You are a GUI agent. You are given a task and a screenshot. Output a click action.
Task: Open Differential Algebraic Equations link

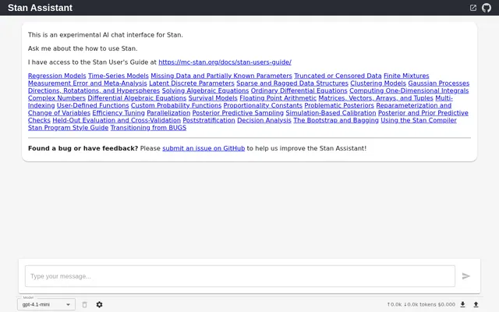point(137,98)
